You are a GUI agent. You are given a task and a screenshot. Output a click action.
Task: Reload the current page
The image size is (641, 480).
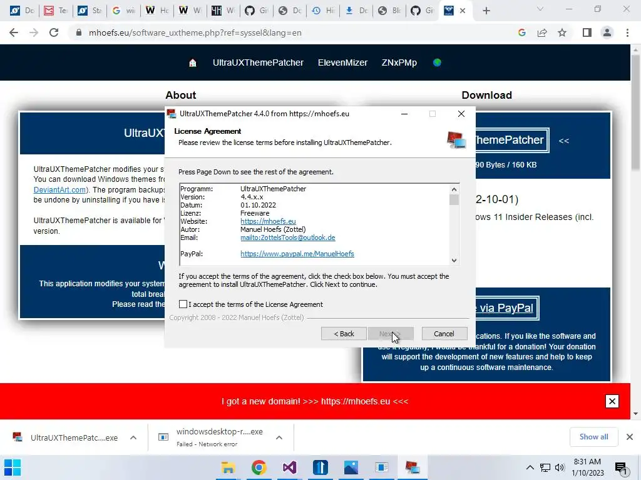tap(54, 32)
